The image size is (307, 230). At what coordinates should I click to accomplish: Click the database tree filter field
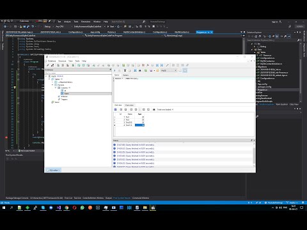pyautogui.click(x=78, y=73)
